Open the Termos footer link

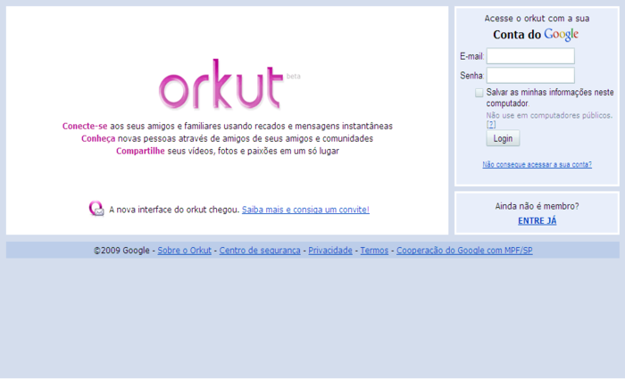[x=374, y=251]
